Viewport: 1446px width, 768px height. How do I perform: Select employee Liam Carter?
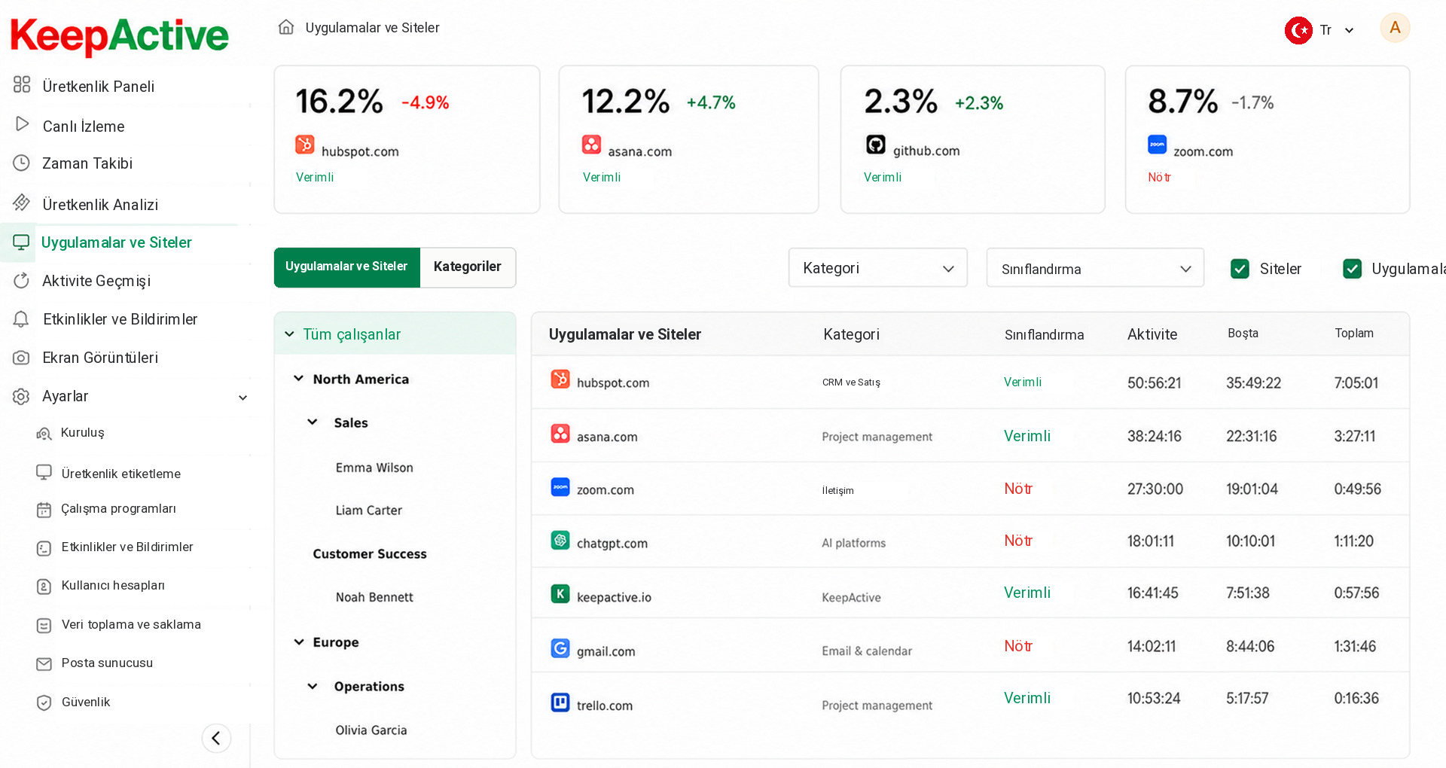click(x=369, y=510)
